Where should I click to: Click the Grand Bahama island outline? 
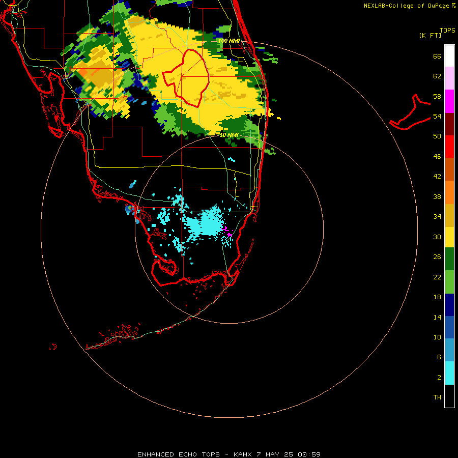410,112
